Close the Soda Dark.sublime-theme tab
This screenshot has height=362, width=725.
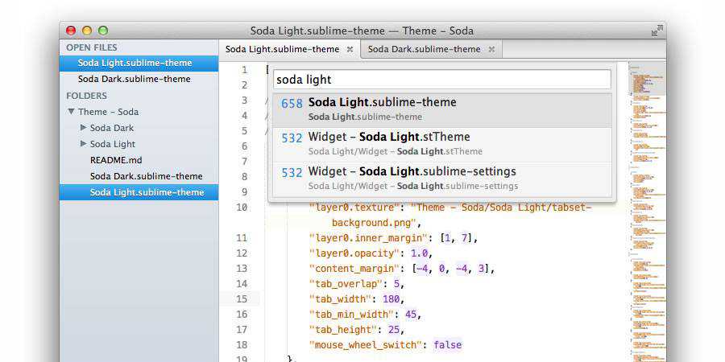point(491,49)
